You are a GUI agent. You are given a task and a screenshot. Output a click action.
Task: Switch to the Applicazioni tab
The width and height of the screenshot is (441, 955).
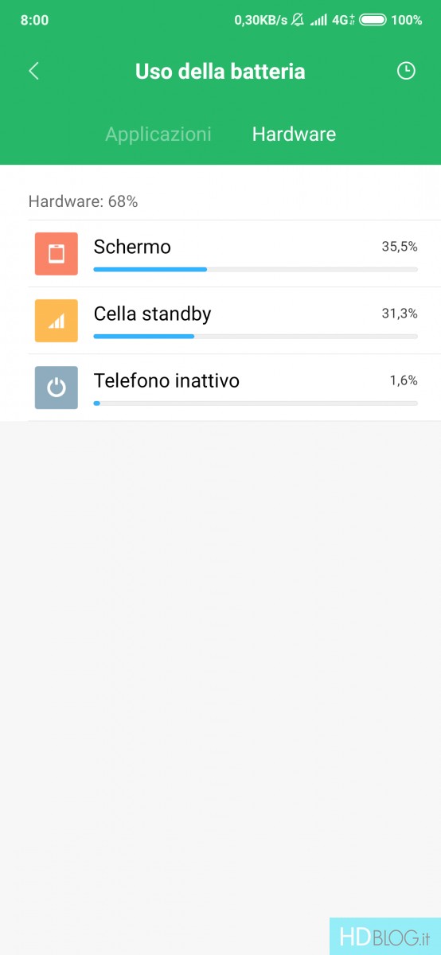click(158, 134)
